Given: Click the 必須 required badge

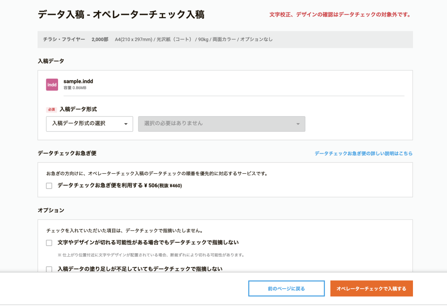Looking at the screenshot, I should point(52,110).
